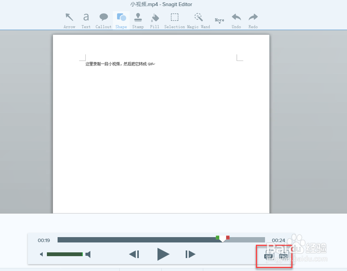Click the video timeline progress bar
This screenshot has width=347, height=271.
(161, 240)
